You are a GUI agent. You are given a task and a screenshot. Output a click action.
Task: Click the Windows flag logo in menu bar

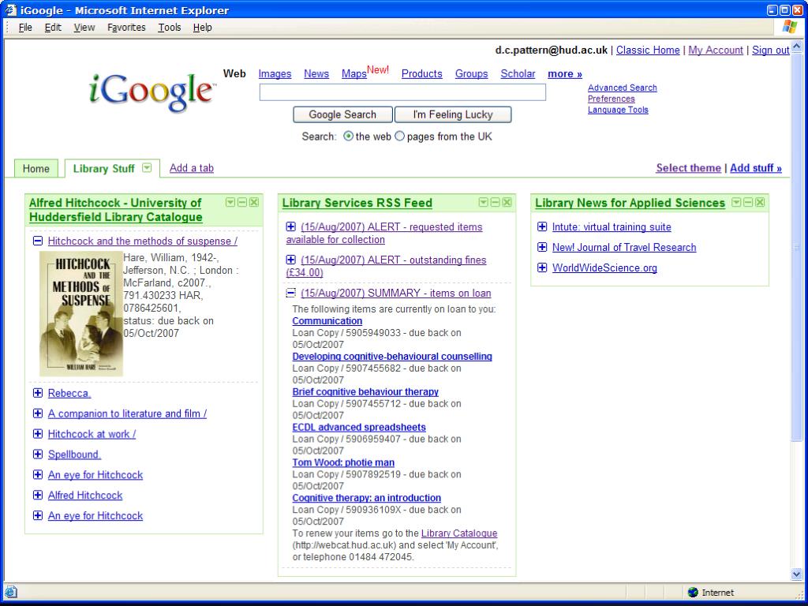[x=789, y=28]
